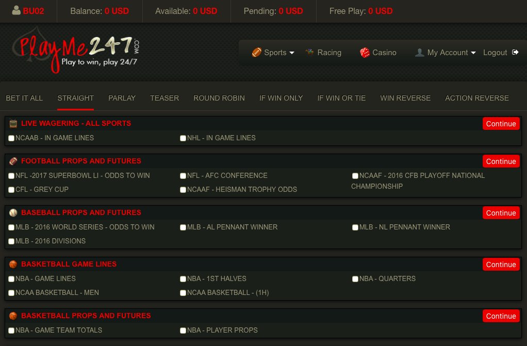
Task: Open the Sports dropdown menu
Action: click(273, 53)
